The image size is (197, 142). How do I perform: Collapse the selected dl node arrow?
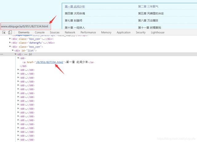(x=15, y=54)
